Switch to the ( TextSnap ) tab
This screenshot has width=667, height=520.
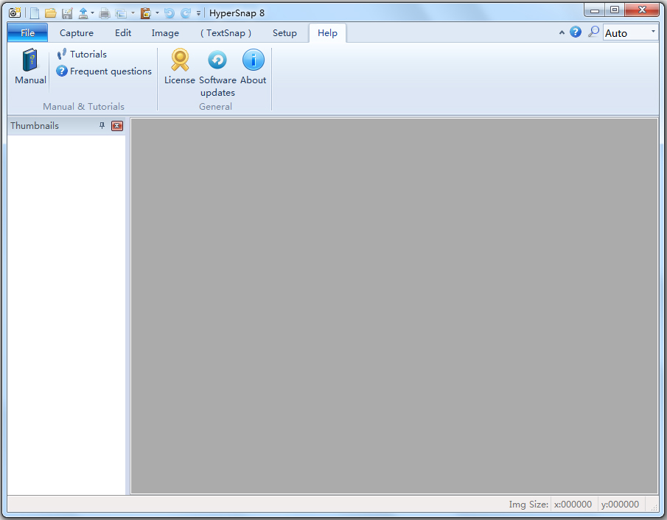[x=226, y=32]
